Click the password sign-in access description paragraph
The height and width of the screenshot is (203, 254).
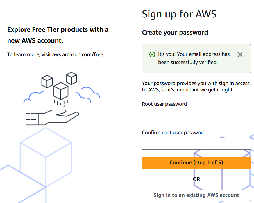pyautogui.click(x=196, y=87)
